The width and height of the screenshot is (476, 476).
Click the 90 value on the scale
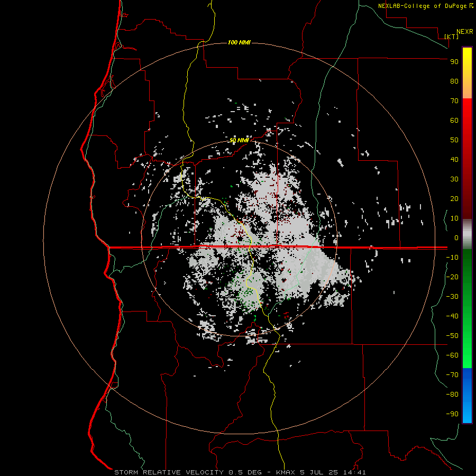point(454,62)
